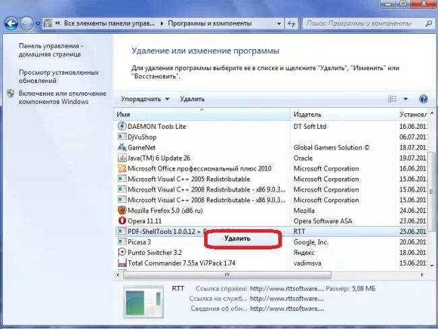Viewport: 438px width, 329px height.
Task: Open the Ссылка справки rttsoftware URL
Action: pos(287,289)
